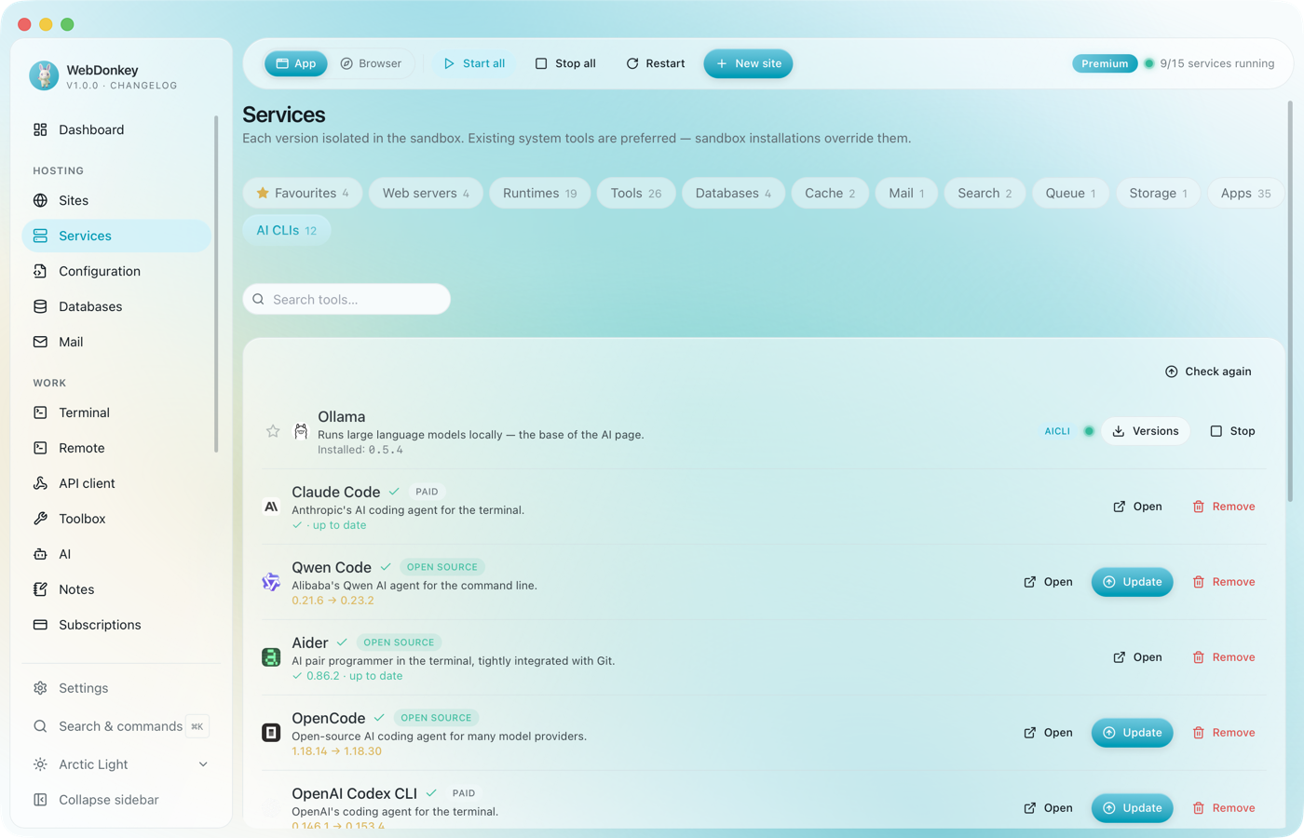Click the main page vertical scrollbar
This screenshot has height=838, width=1304.
click(x=1290, y=303)
